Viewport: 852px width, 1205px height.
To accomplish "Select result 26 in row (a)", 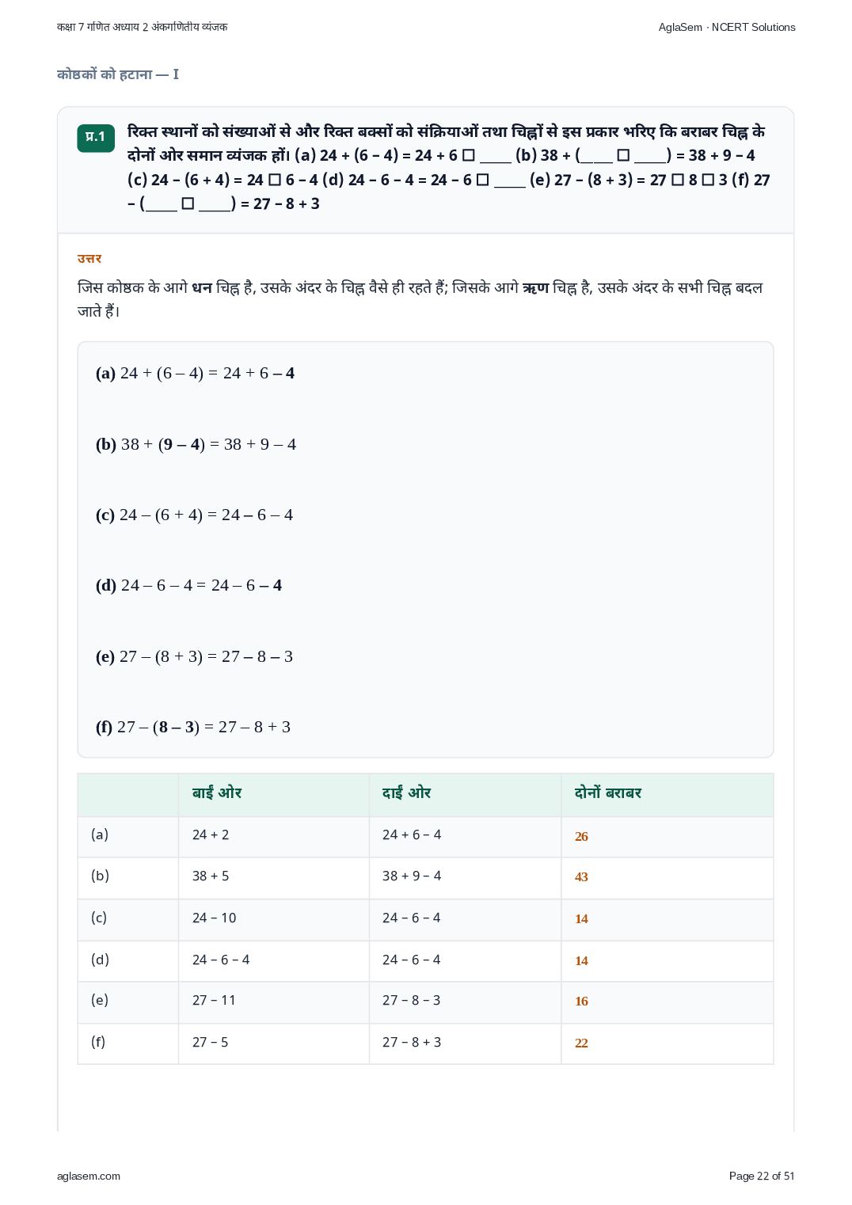I will click(581, 837).
